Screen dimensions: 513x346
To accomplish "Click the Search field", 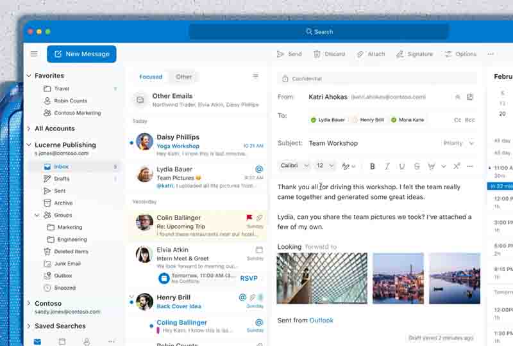I will coord(319,32).
